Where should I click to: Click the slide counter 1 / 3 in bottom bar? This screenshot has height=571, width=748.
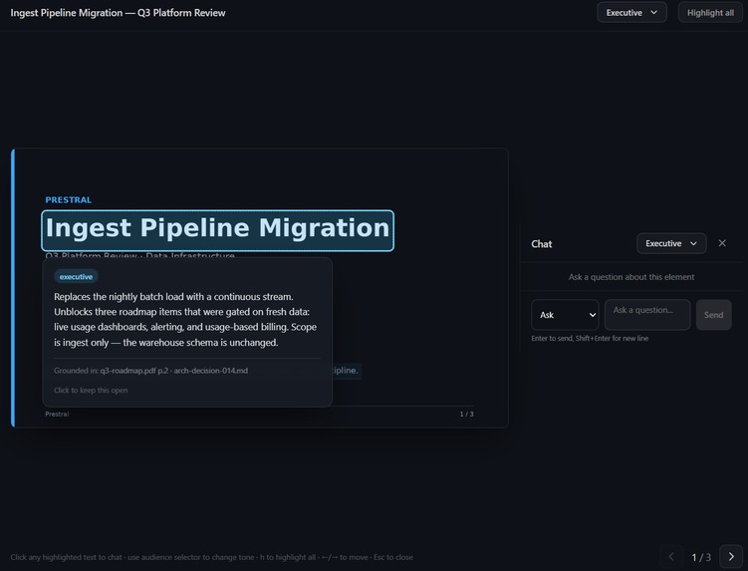coord(701,557)
